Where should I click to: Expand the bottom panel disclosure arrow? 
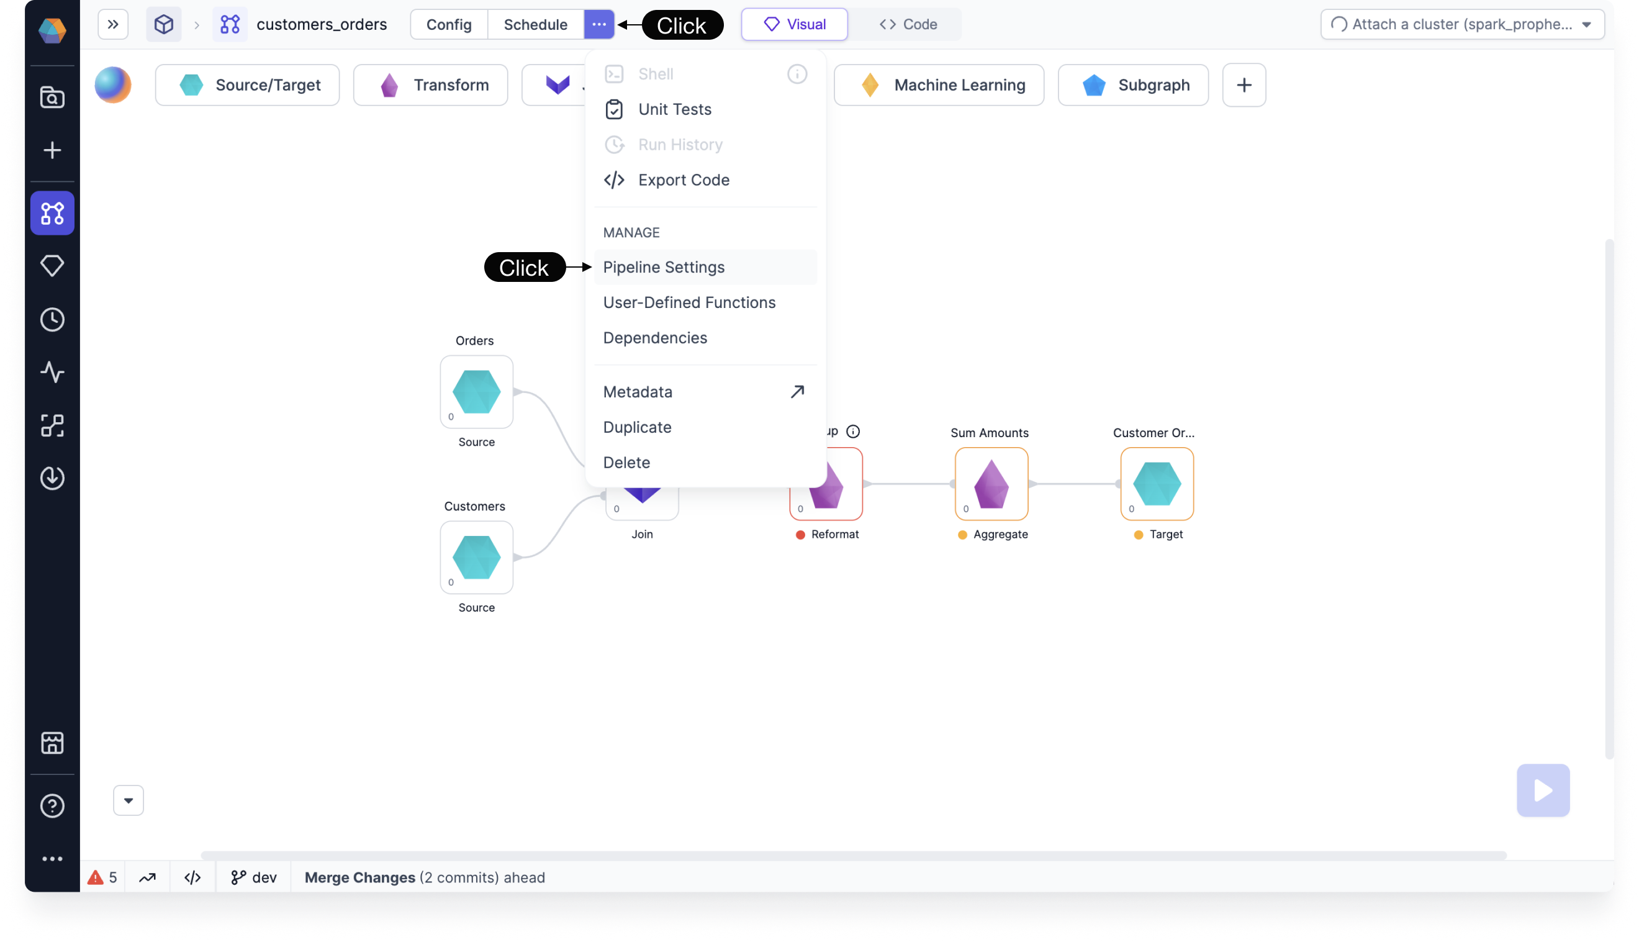129,800
